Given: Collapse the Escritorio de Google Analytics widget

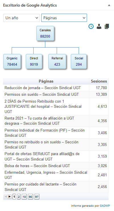Looking at the screenshot, I should tap(109, 5).
